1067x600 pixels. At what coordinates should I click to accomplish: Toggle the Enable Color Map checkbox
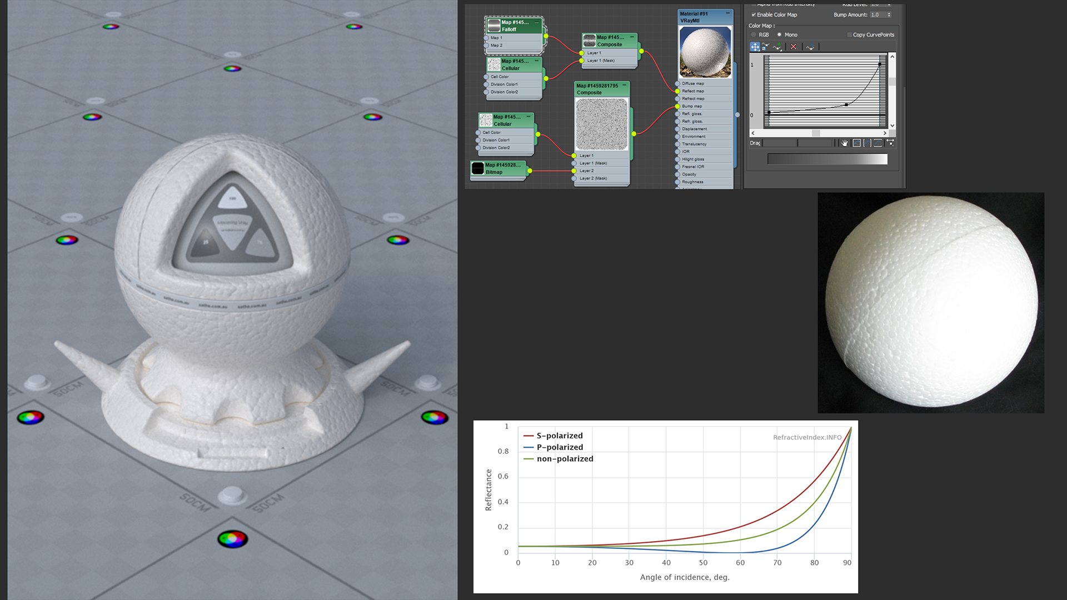coord(754,15)
